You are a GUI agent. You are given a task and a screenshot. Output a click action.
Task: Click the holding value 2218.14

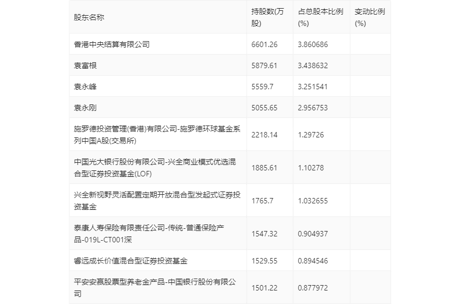point(264,135)
